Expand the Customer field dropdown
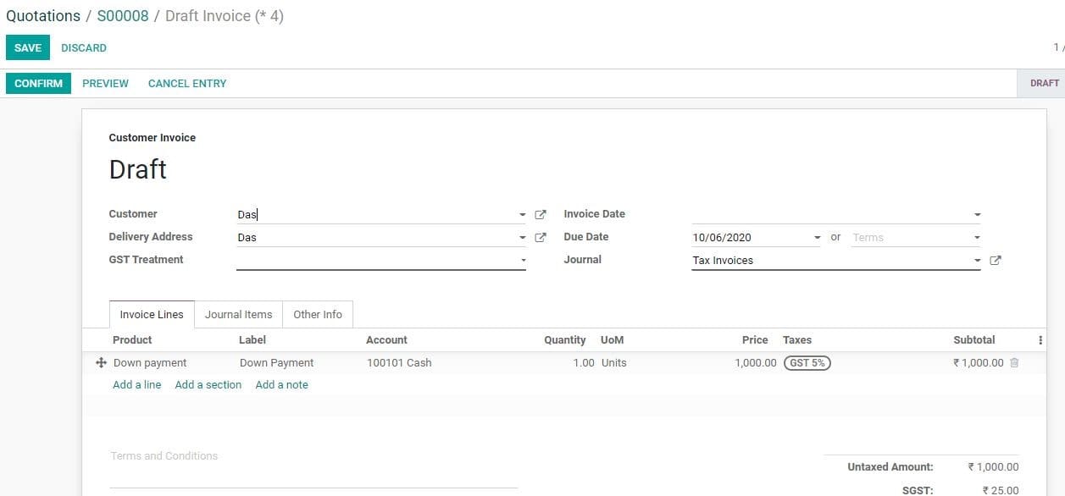Viewport: 1065px width, 496px height. 522,214
